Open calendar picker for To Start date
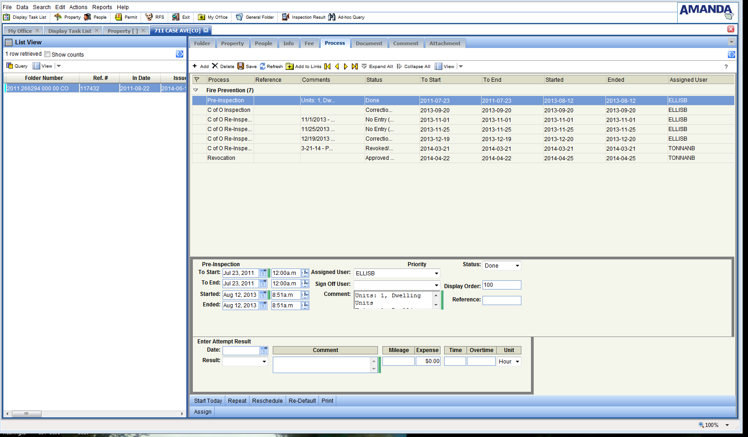This screenshot has height=437, width=748. [263, 273]
